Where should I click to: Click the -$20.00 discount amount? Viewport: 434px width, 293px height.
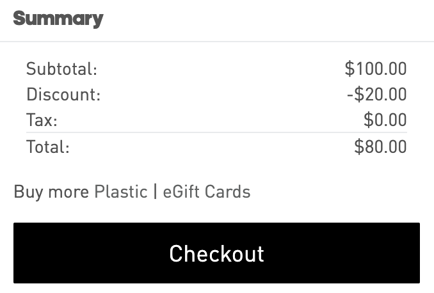coord(376,95)
